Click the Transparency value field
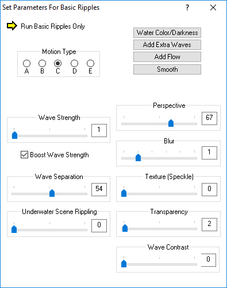 (209, 224)
